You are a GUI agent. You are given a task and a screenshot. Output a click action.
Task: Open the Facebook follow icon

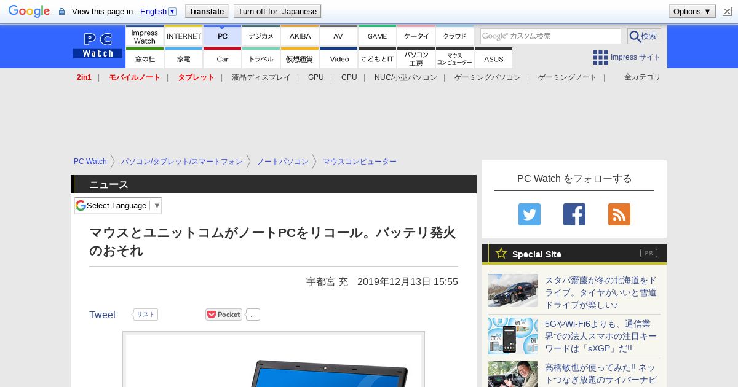click(x=574, y=214)
